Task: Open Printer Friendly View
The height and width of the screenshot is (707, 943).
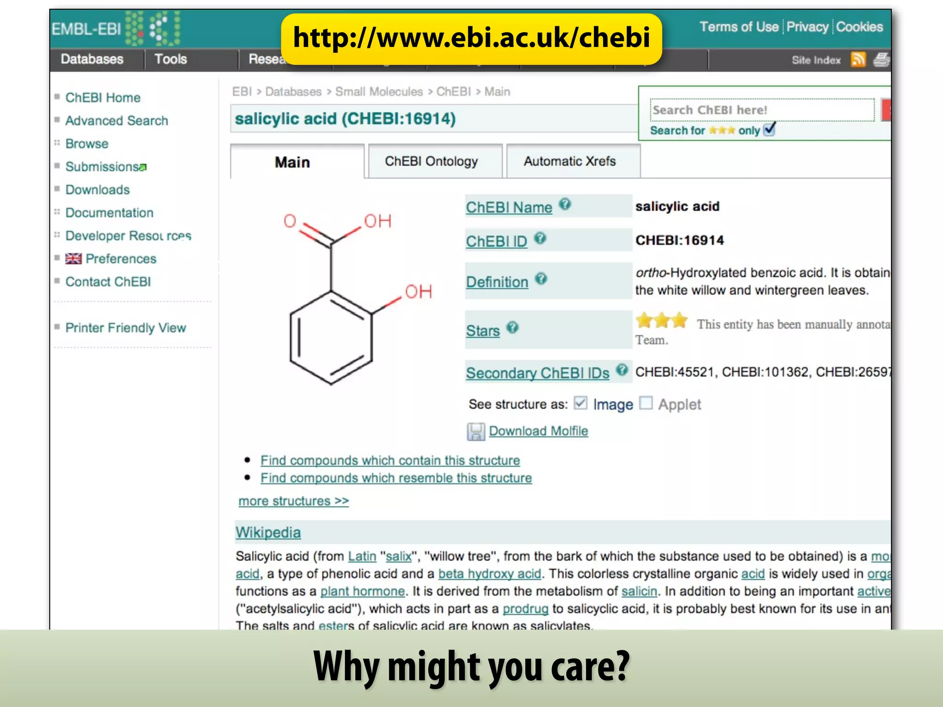Action: [x=125, y=328]
